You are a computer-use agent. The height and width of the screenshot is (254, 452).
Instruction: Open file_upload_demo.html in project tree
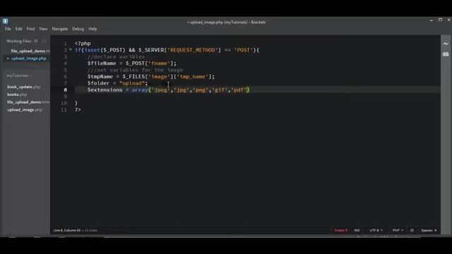[x=28, y=102]
